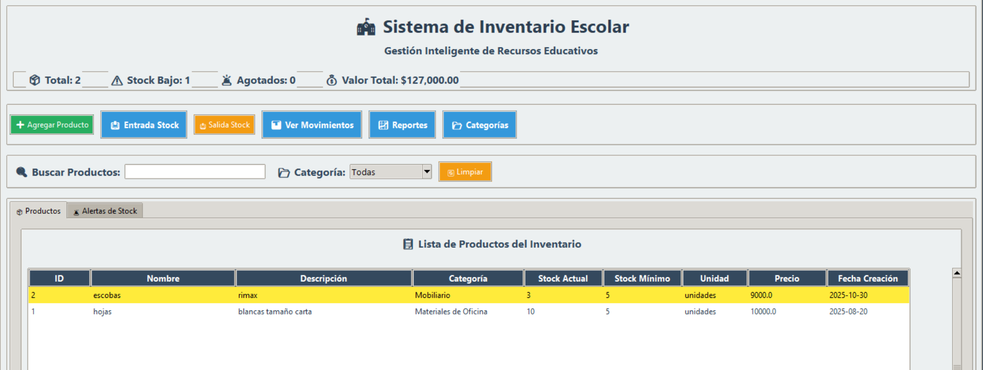Click the 'blancas tamaño carta' description cell
The image size is (983, 370).
(x=275, y=311)
